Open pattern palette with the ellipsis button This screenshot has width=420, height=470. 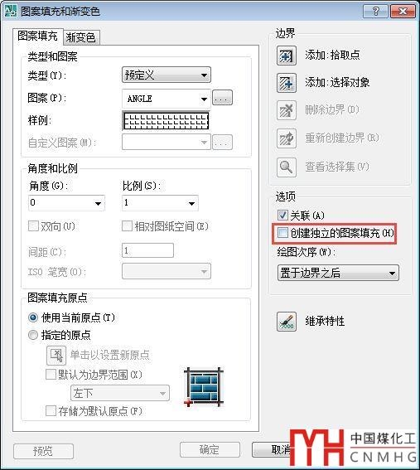[x=222, y=98]
